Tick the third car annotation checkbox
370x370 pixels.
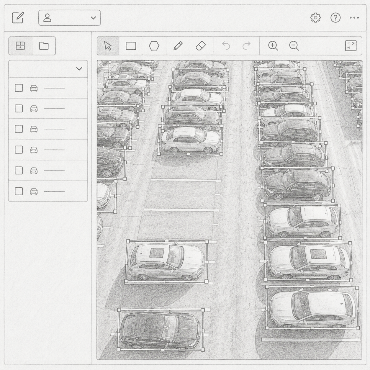tap(19, 129)
